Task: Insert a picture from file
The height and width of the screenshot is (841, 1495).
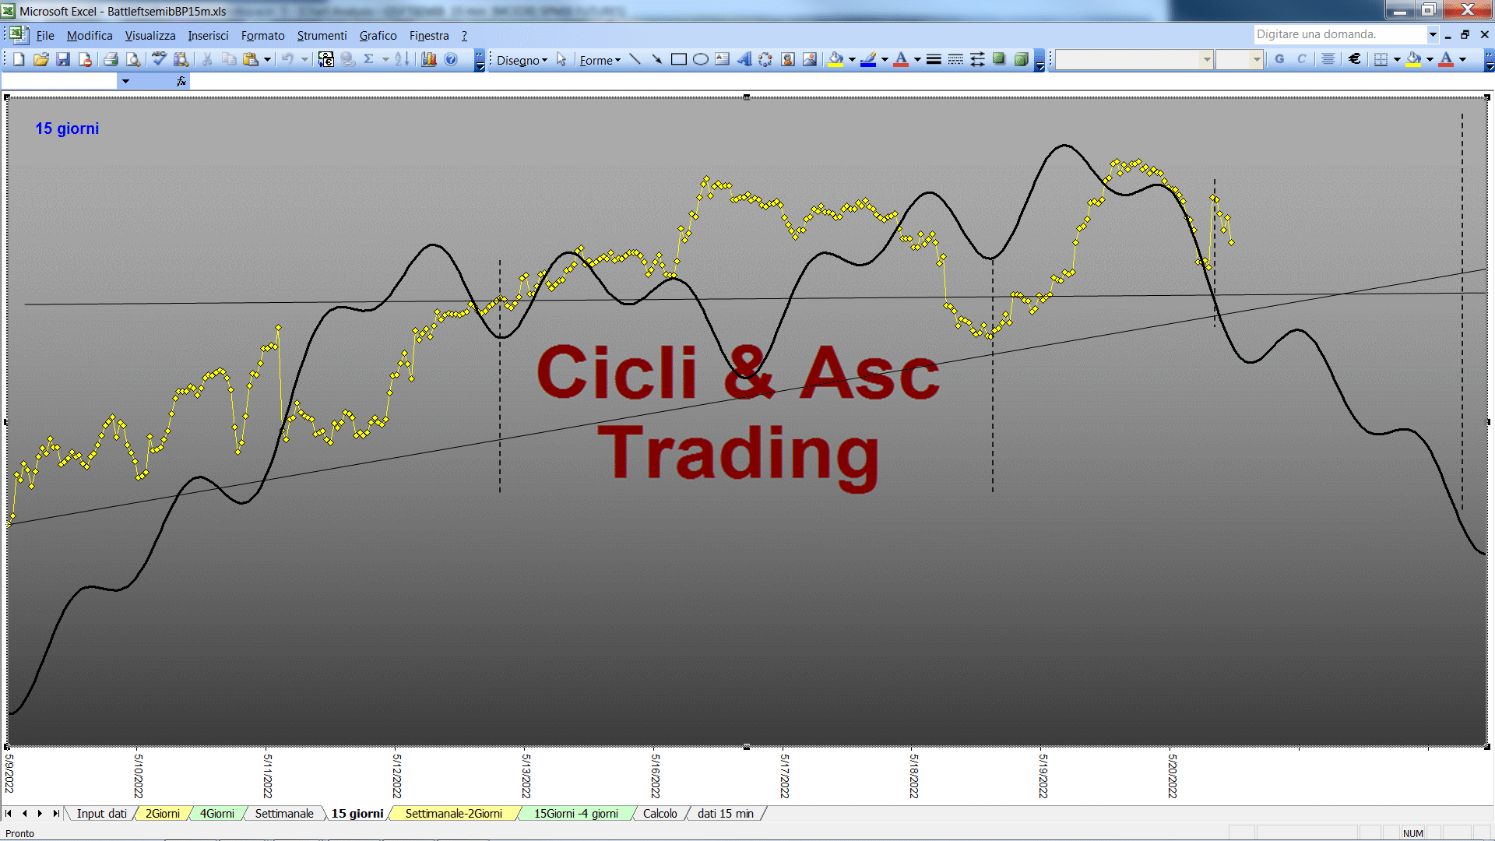Action: (810, 59)
